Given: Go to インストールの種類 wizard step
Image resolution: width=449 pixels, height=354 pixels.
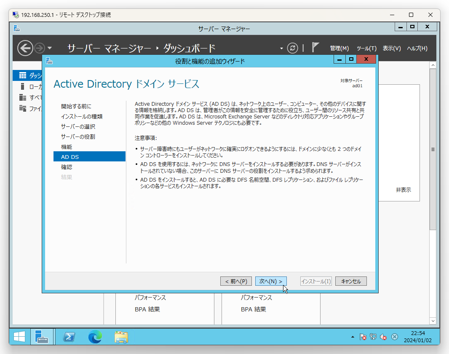Looking at the screenshot, I should pos(82,117).
